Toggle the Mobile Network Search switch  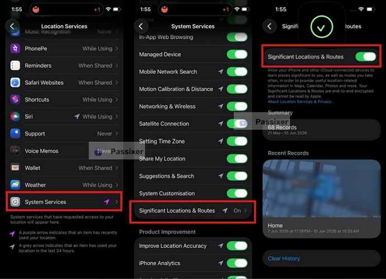click(237, 71)
